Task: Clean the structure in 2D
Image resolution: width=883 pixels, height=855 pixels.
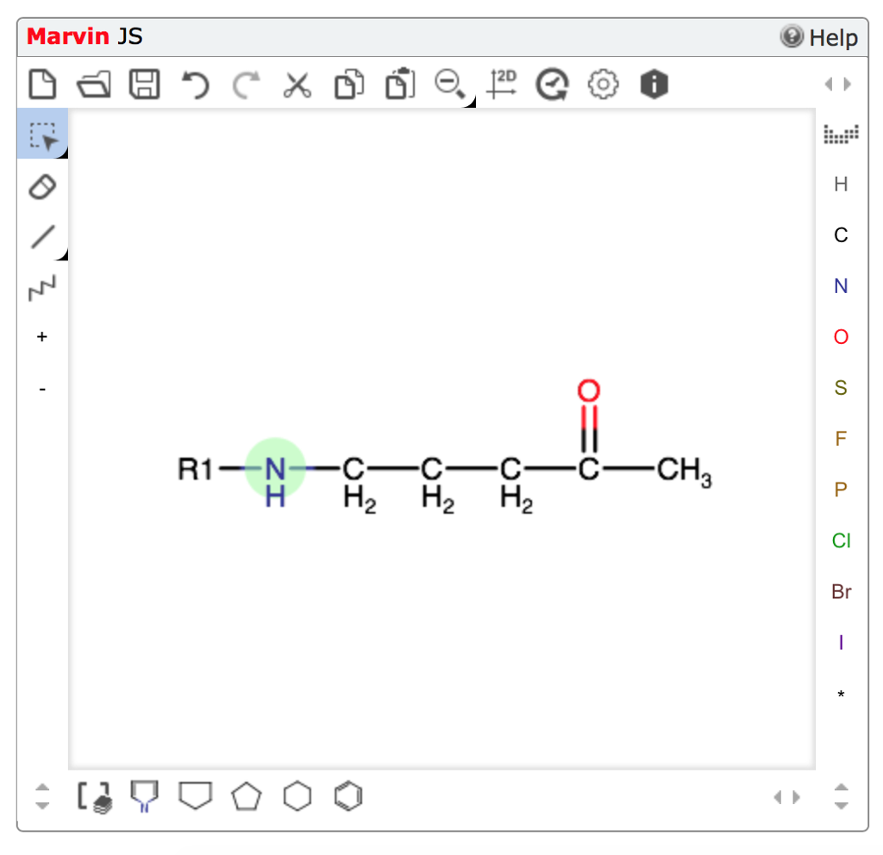Action: pyautogui.click(x=501, y=84)
